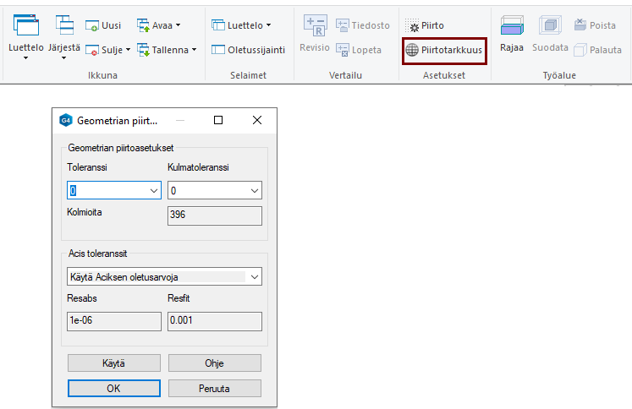Expand the Sulje dropdown arrow
The height and width of the screenshot is (409, 632).
(129, 50)
